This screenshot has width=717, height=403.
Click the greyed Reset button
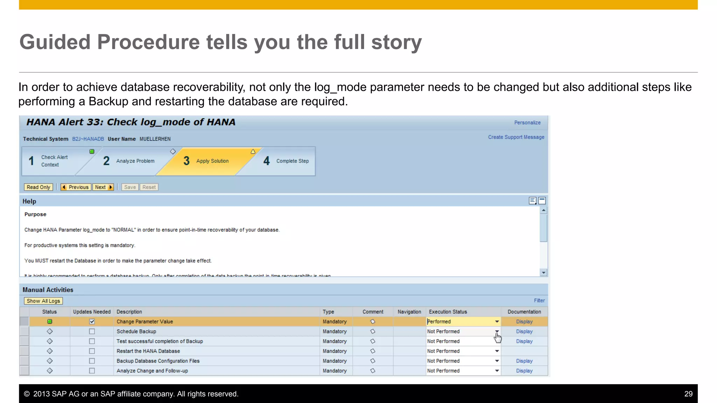pyautogui.click(x=149, y=187)
